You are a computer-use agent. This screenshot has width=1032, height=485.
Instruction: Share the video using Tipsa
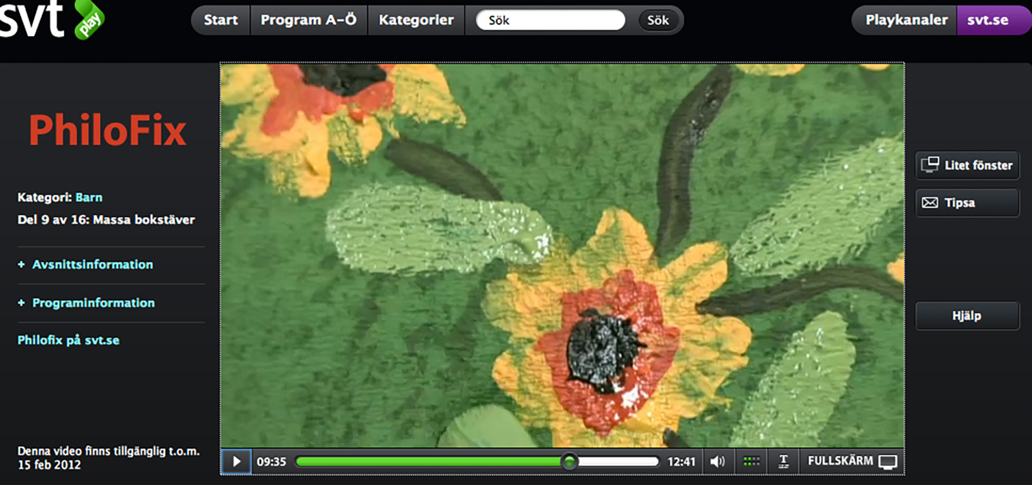point(967,203)
